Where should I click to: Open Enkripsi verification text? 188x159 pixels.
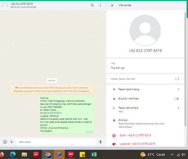(141, 125)
